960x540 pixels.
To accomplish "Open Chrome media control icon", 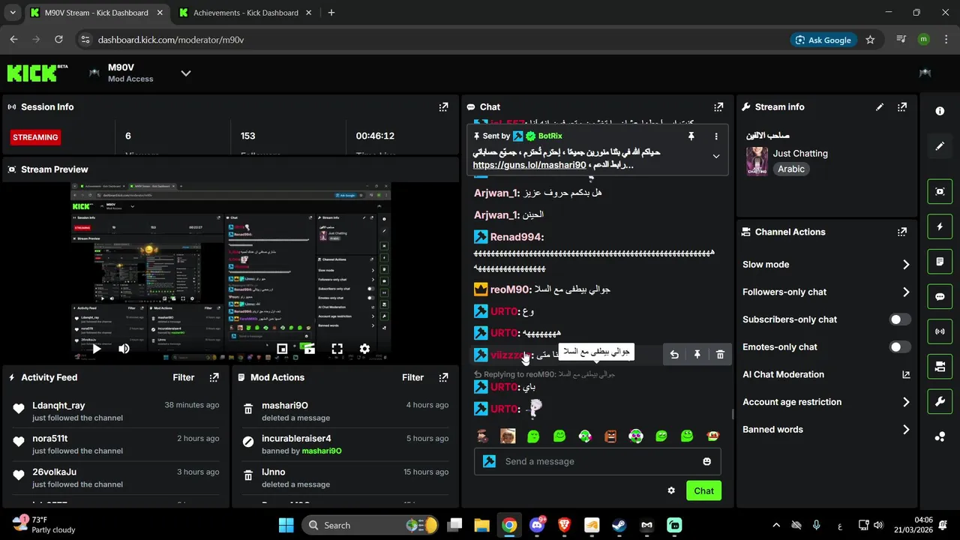I will [x=902, y=40].
